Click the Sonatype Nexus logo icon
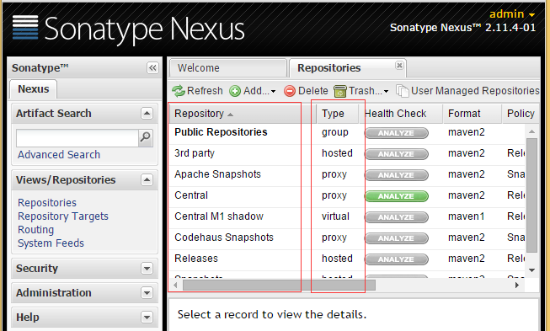Screen dimensions: 550x331 (x=25, y=27)
